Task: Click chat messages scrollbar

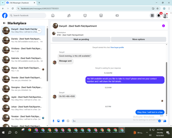Action: click(166, 88)
